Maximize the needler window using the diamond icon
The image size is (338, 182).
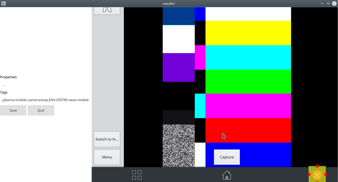tap(328, 3)
